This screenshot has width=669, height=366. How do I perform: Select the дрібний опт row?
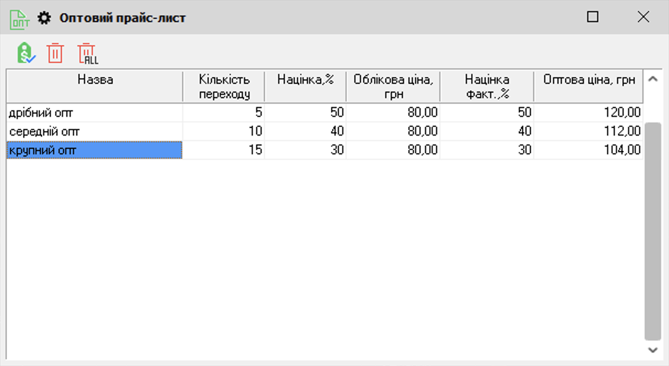(x=94, y=112)
